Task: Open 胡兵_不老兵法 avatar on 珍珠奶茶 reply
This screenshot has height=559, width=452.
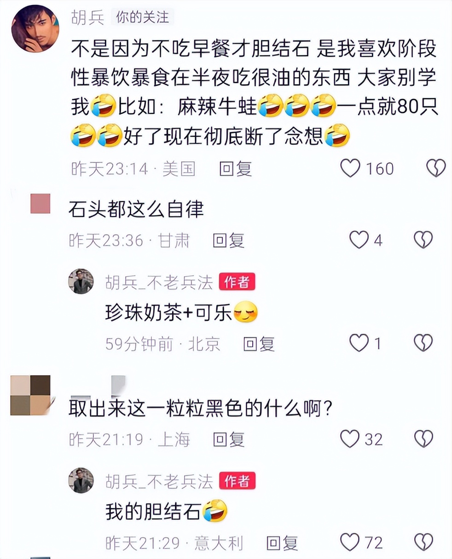Action: (x=81, y=281)
